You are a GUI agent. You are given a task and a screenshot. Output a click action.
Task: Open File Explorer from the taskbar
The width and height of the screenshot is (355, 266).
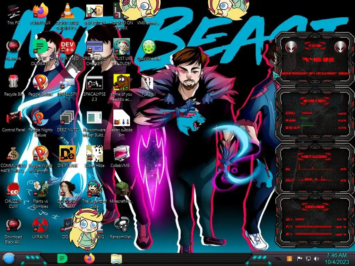pyautogui.click(x=116, y=258)
